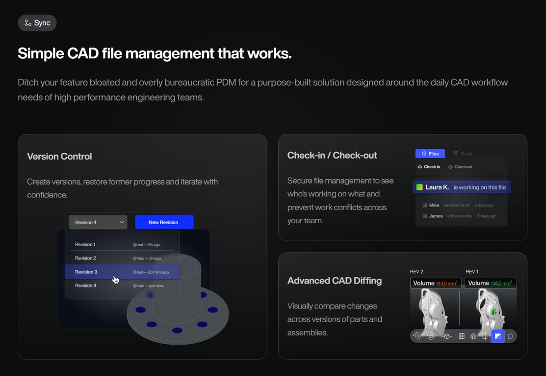
Task: Select the orbit view icon
Action: [x=431, y=336]
